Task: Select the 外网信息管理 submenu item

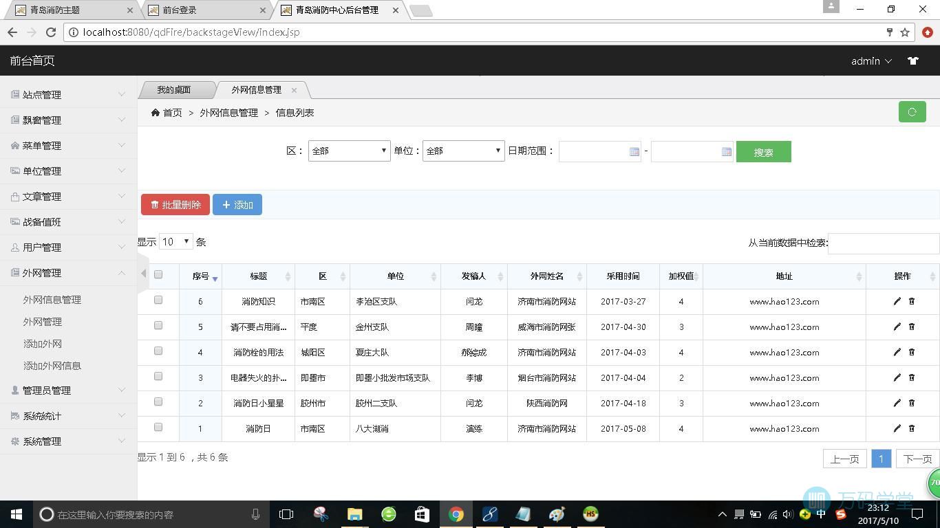Action: pyautogui.click(x=52, y=300)
